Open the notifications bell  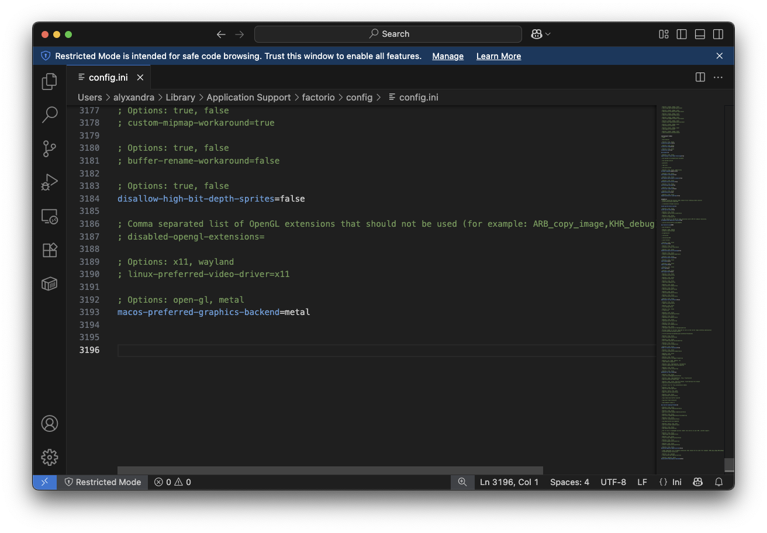tap(719, 482)
